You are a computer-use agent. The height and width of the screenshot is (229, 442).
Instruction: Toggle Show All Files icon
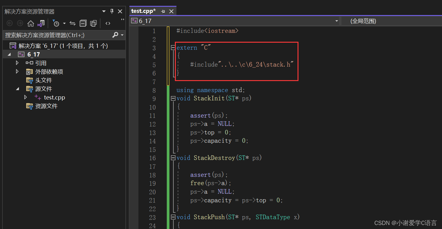93,23
